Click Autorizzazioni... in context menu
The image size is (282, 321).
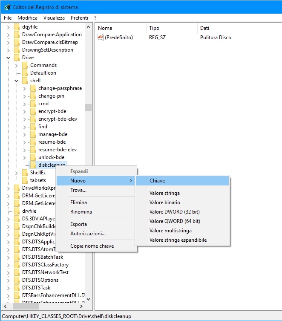coord(95,234)
